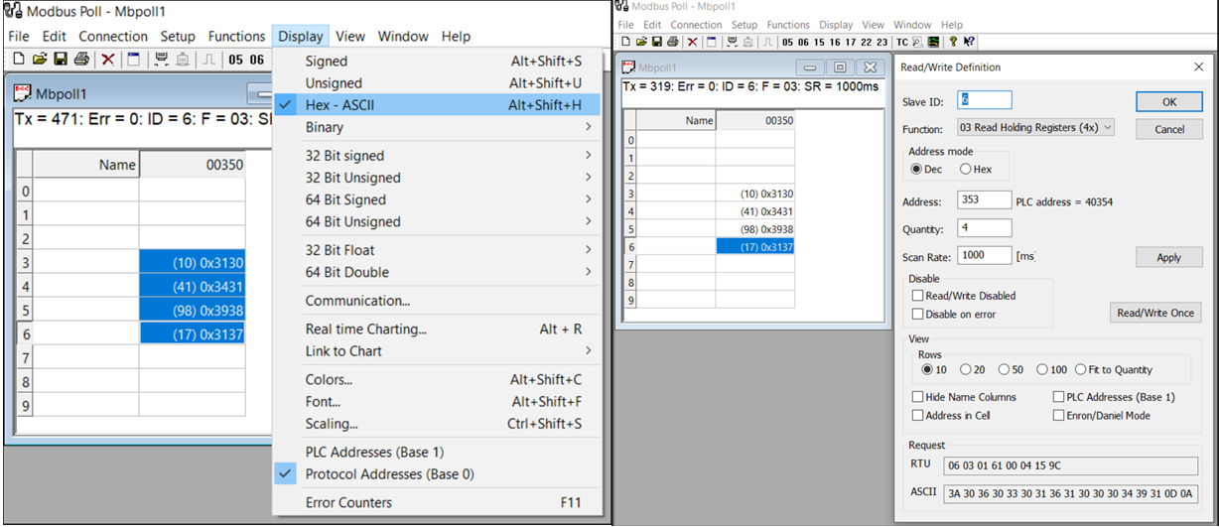This screenshot has height=527, width=1219.
Task: Close the Read/Write Definition dialog with X
Action: pos(1197,66)
